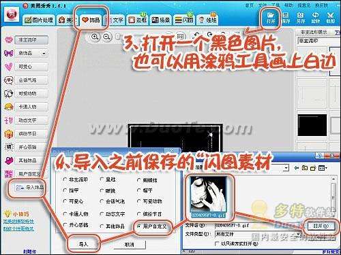The height and width of the screenshot is (255, 341).
Task: Click the icon beside 动态文字
Action: coord(9,120)
